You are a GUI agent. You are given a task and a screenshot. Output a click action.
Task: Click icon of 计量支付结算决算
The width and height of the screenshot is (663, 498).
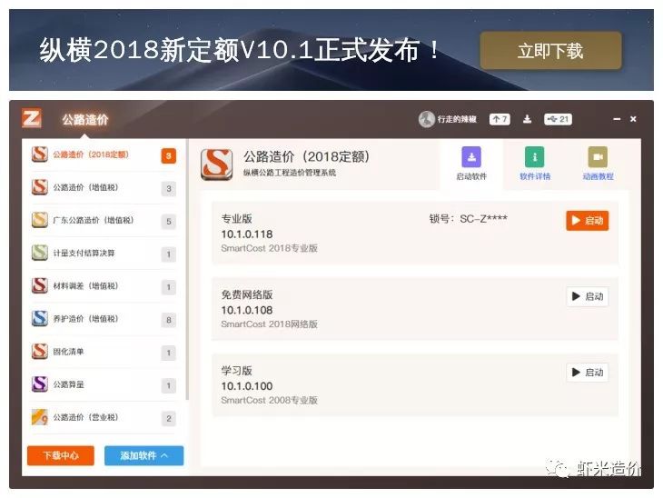[x=40, y=253]
